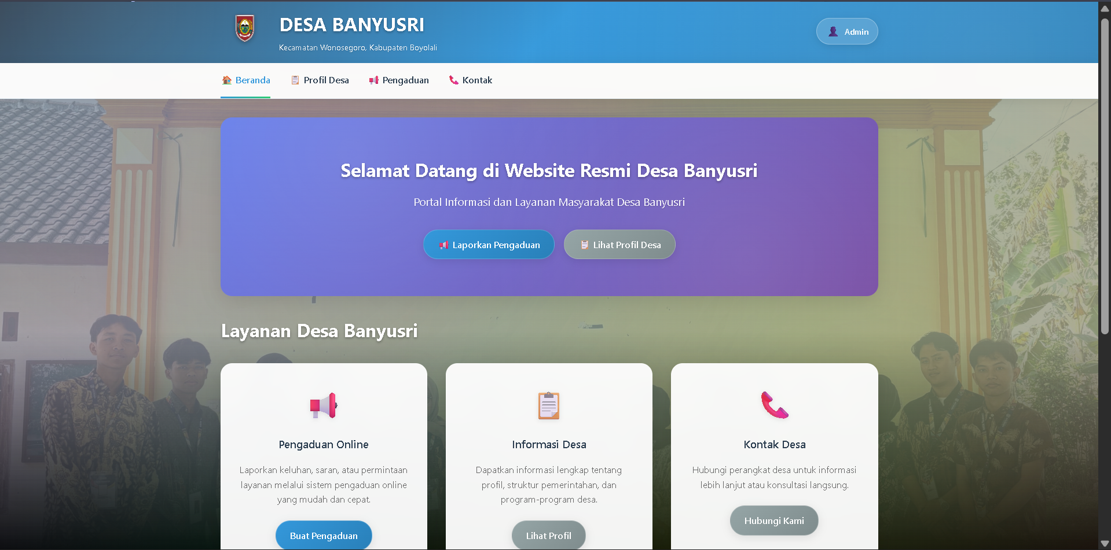
Task: Click the Informasi Desa card heading
Action: coord(549,444)
